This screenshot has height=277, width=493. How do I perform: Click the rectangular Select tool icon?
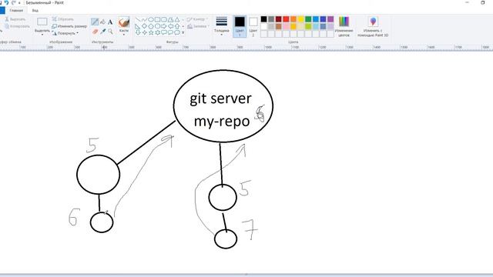click(x=42, y=22)
